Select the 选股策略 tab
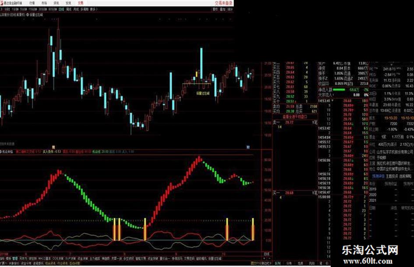 (405, 176)
